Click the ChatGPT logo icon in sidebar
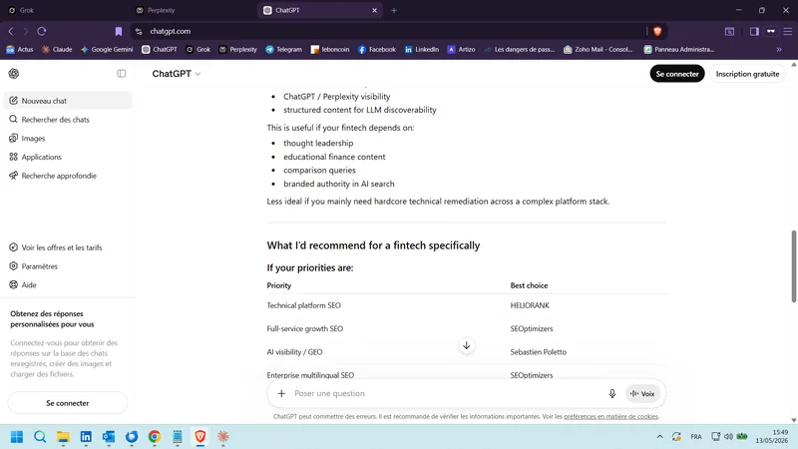This screenshot has height=449, width=798. click(14, 74)
